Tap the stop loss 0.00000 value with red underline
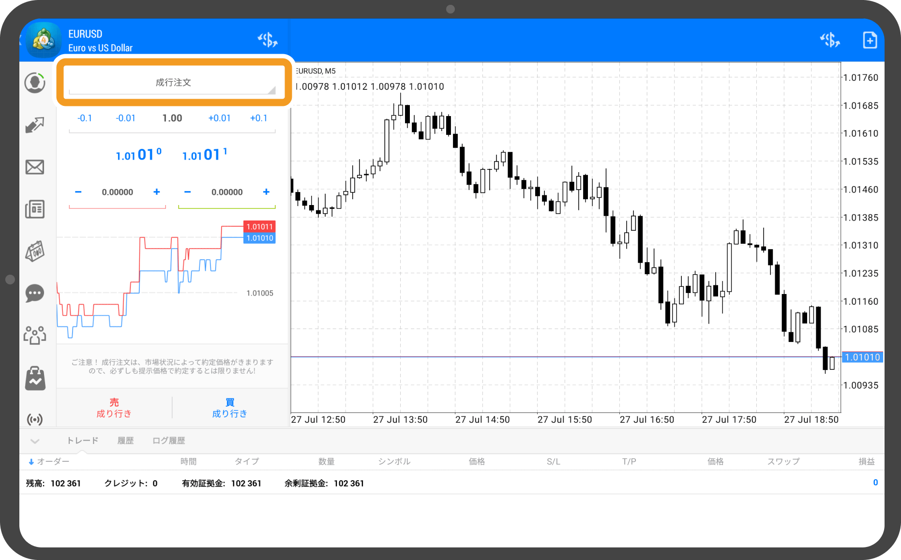The width and height of the screenshot is (901, 560). pyautogui.click(x=118, y=192)
